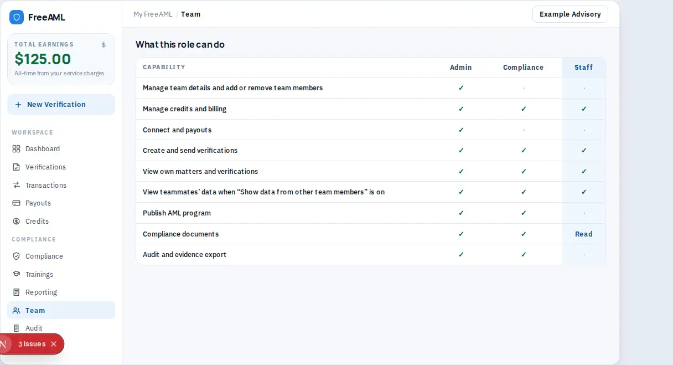Screen dimensions: 673x365
Task: Select the Admin column header
Action: (461, 68)
